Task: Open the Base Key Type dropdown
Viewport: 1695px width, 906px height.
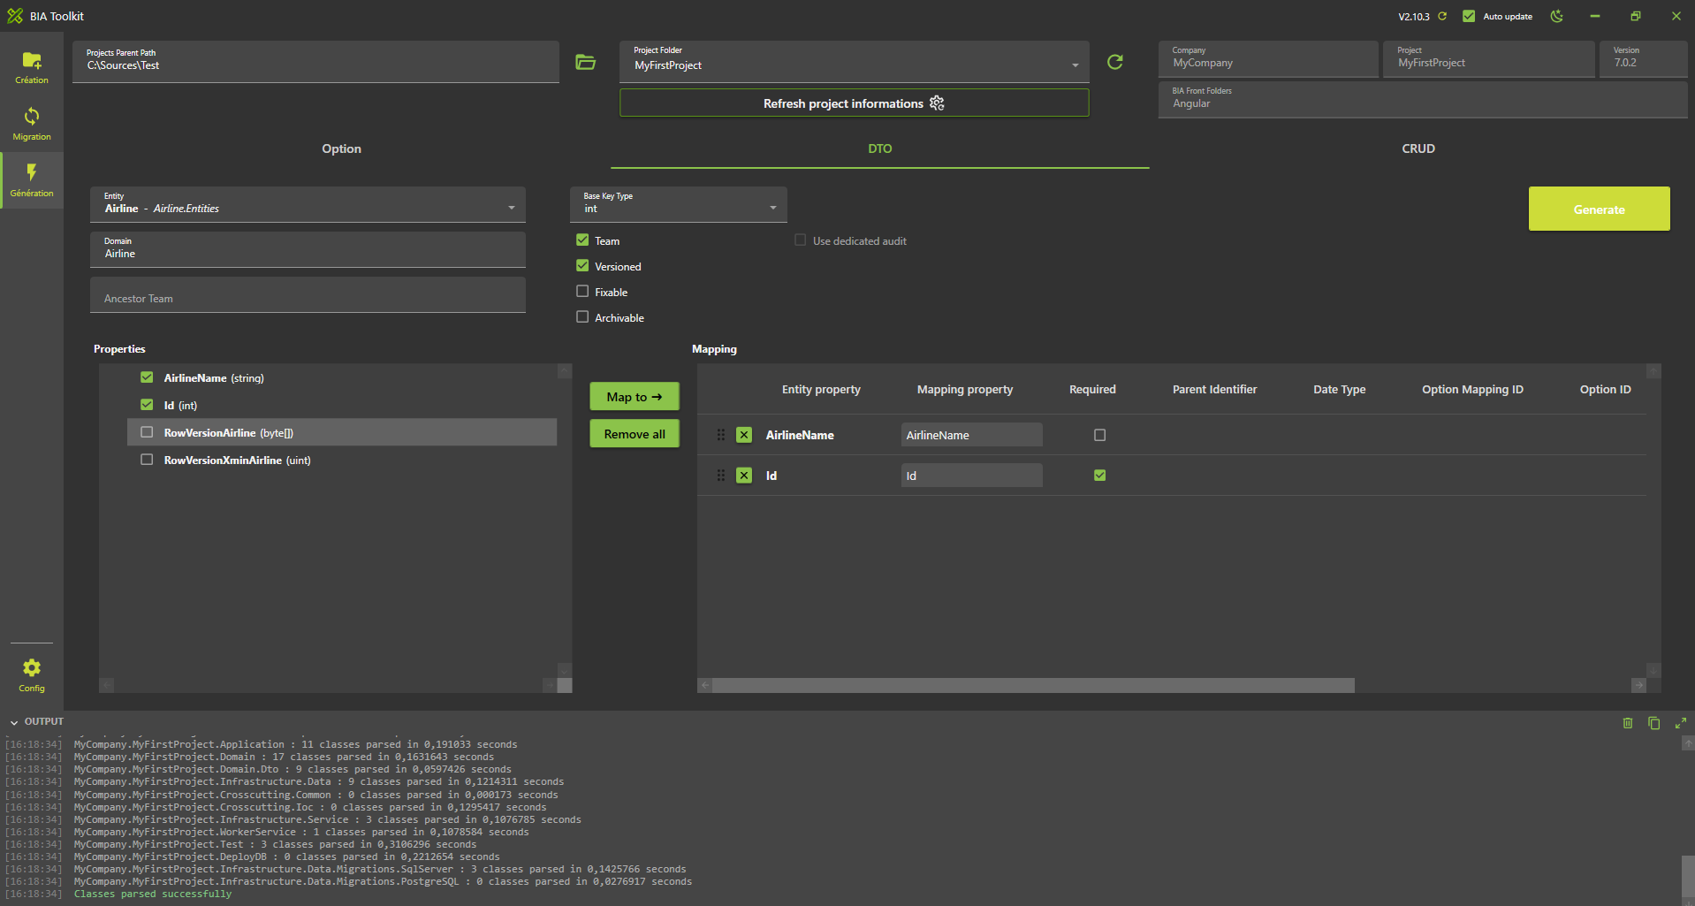Action: coord(678,204)
